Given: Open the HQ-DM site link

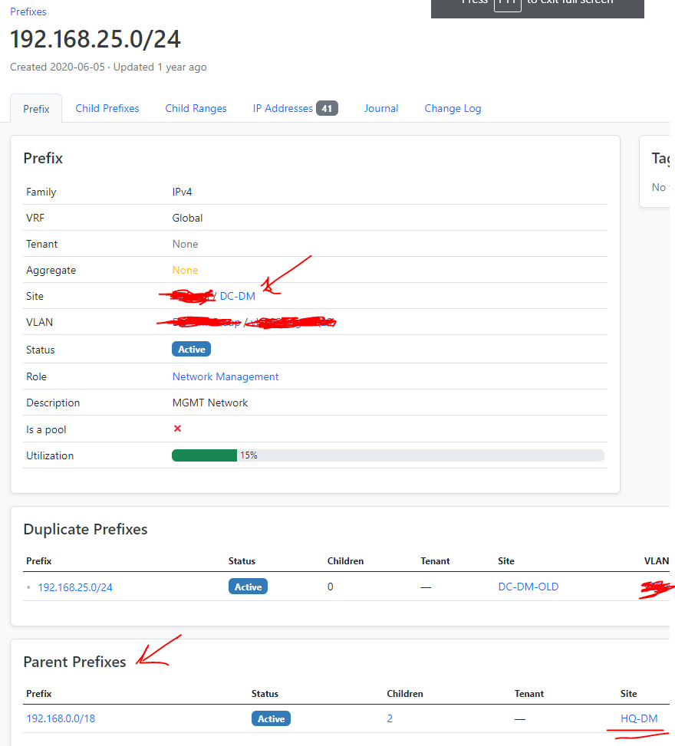Looking at the screenshot, I should [639, 718].
